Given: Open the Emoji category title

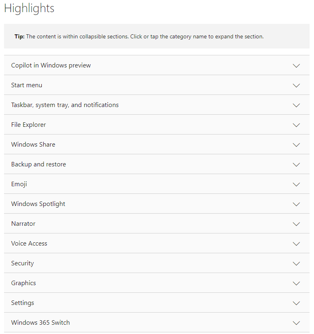Looking at the screenshot, I should click(x=19, y=184).
